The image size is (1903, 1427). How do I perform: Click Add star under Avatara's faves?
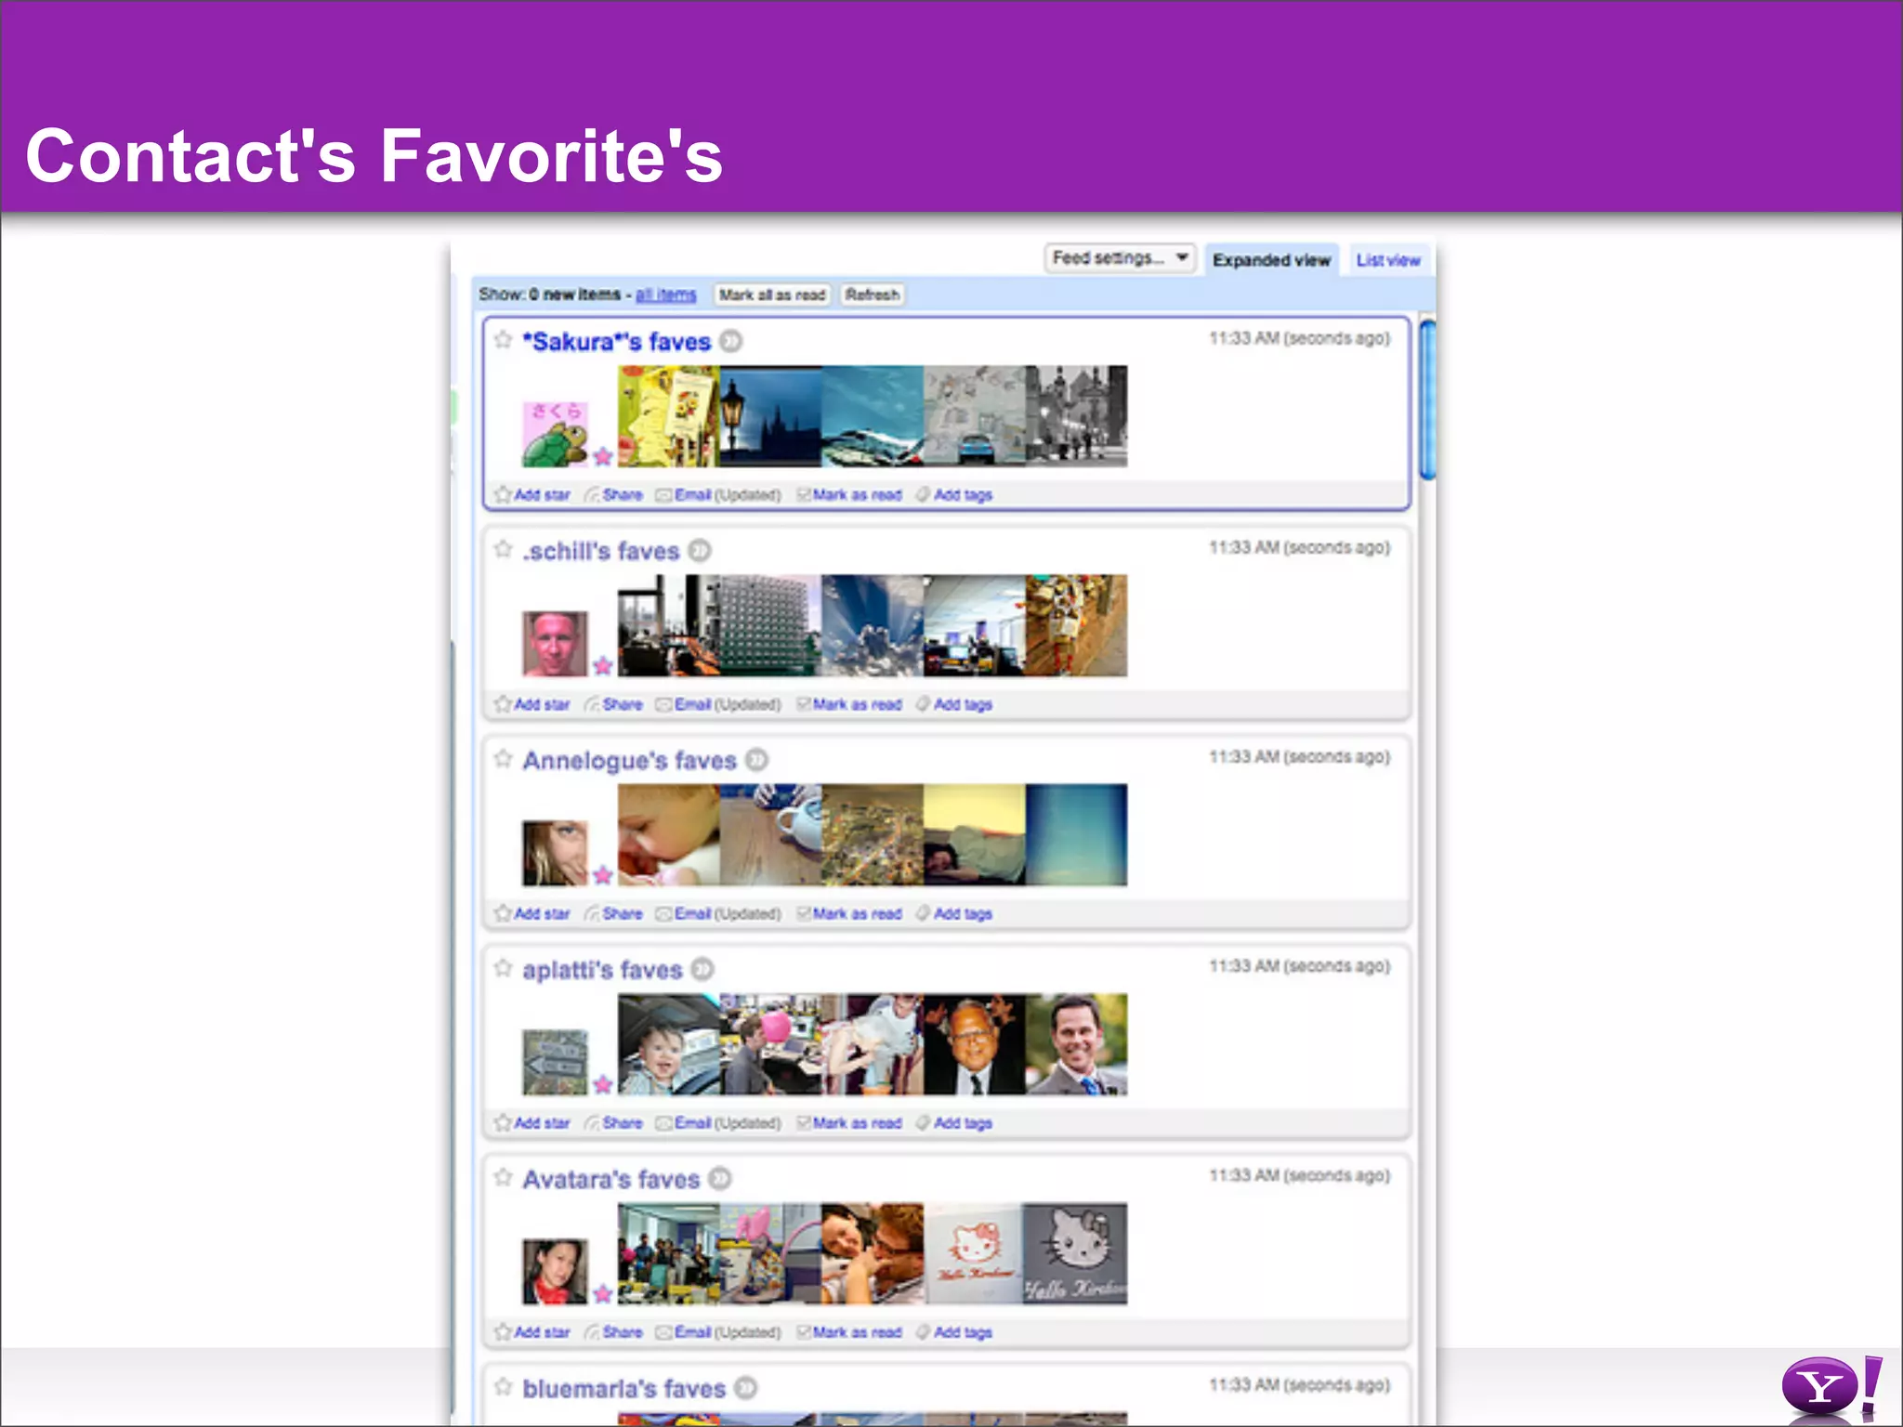pos(532,1332)
